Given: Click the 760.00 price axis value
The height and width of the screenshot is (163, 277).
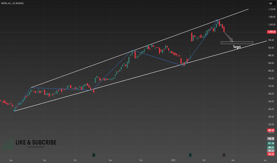Looking at the screenshot, I should pyautogui.click(x=271, y=79).
